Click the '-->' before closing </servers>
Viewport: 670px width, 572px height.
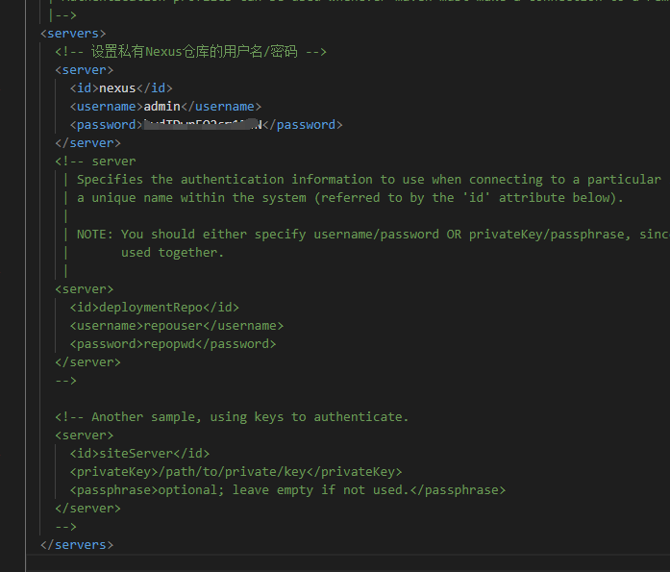(x=65, y=527)
